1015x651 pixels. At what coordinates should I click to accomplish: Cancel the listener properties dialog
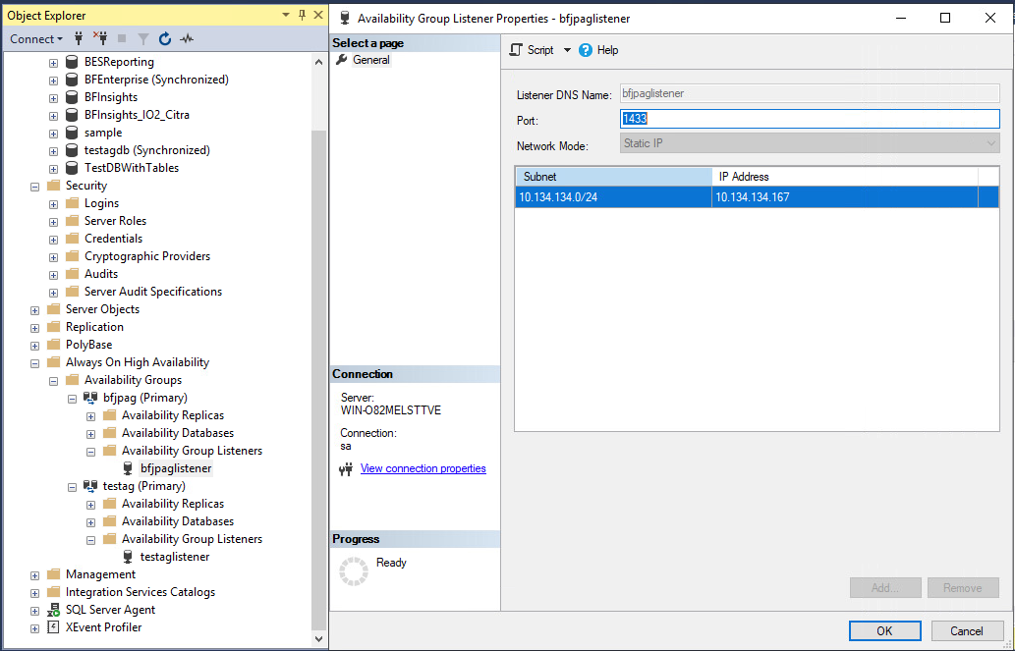coord(967,631)
